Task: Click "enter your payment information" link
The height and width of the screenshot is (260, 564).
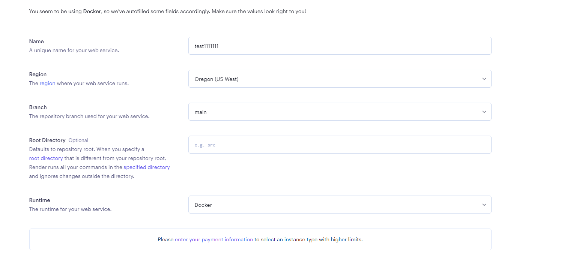Action: (x=214, y=239)
